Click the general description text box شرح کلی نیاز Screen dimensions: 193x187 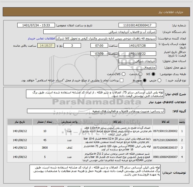[95, 94]
